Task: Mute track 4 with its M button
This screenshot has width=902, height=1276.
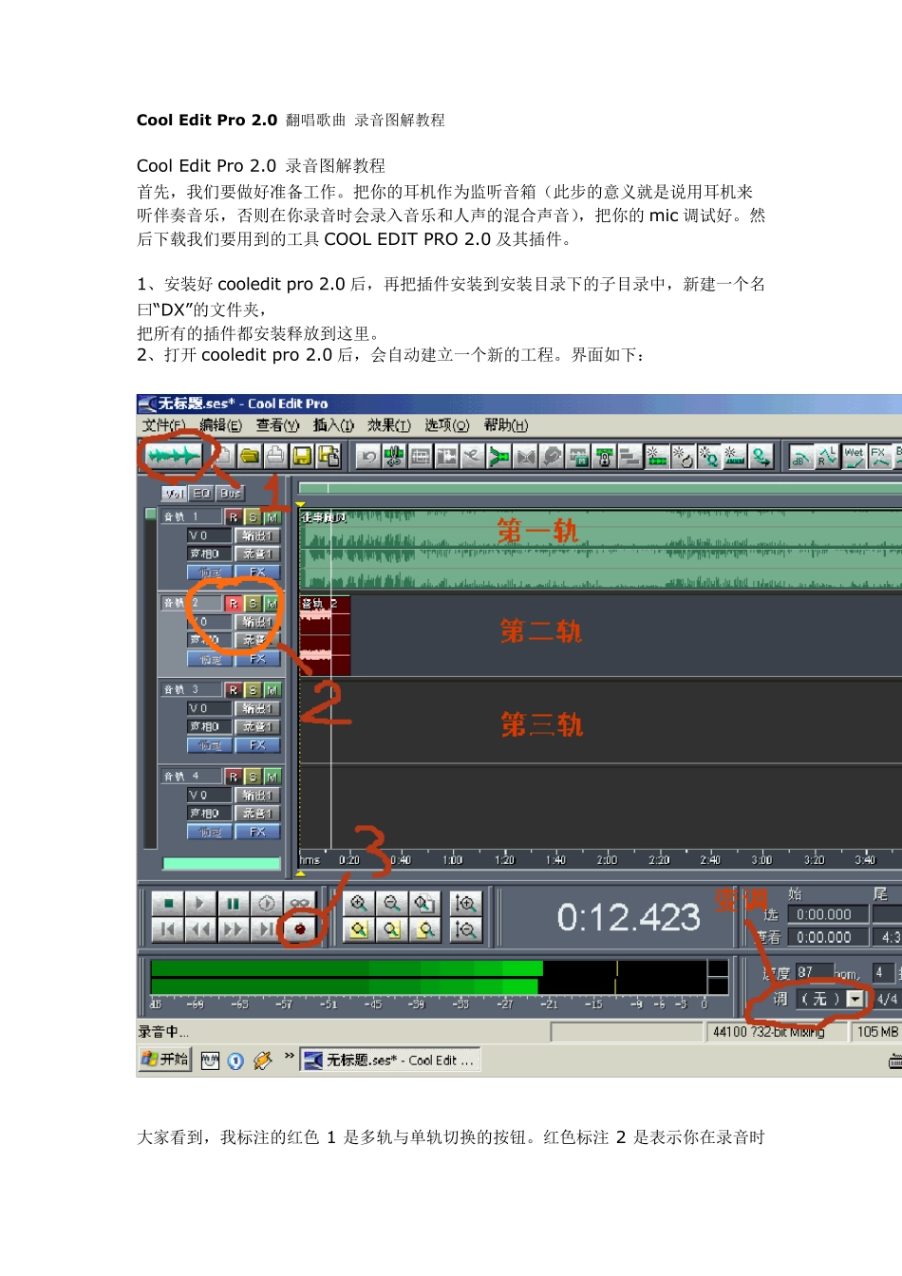Action: coord(272,777)
